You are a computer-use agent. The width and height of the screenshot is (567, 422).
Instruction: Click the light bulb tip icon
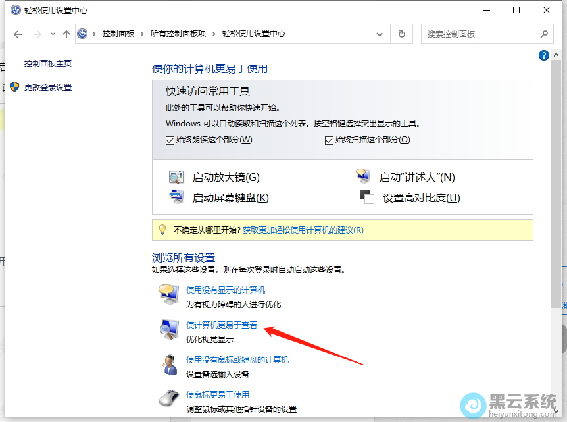click(x=162, y=230)
